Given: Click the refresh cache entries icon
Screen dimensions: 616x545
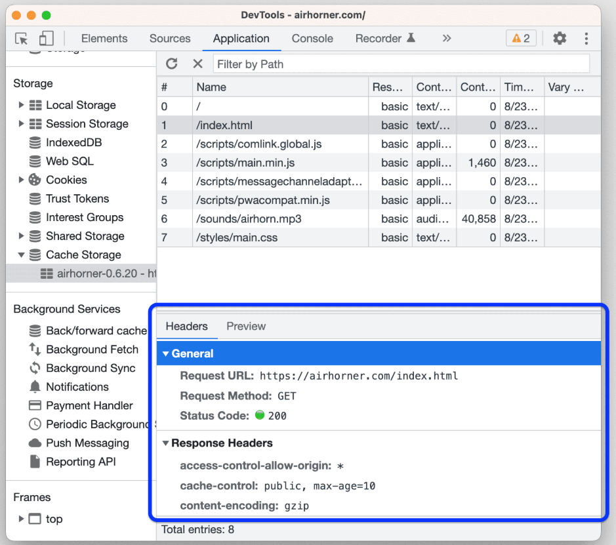Looking at the screenshot, I should (172, 64).
